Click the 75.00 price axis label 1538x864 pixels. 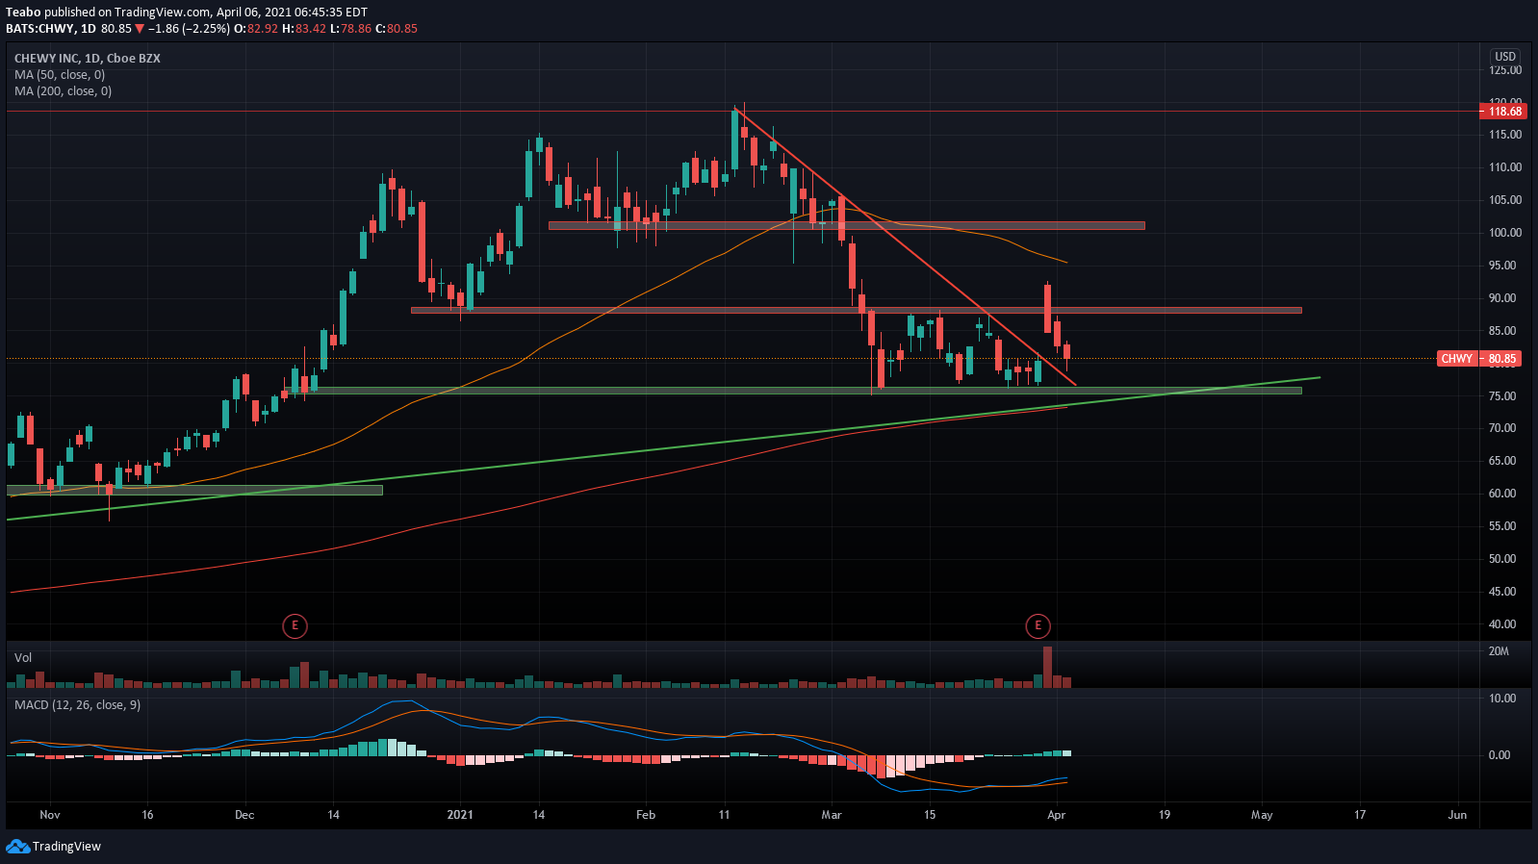[x=1502, y=396]
